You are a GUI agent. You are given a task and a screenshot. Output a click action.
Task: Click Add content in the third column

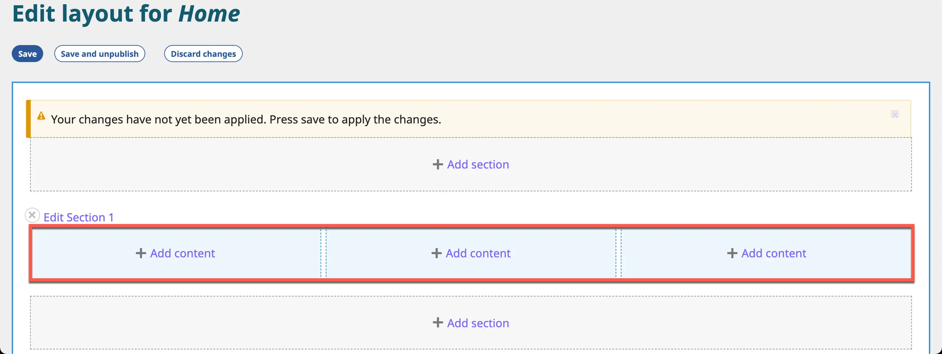click(x=774, y=253)
